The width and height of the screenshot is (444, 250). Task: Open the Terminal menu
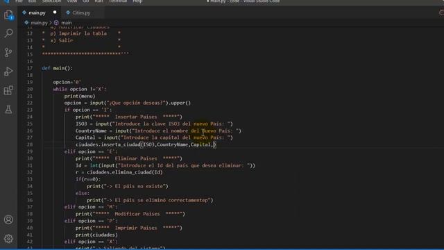click(x=118, y=1)
